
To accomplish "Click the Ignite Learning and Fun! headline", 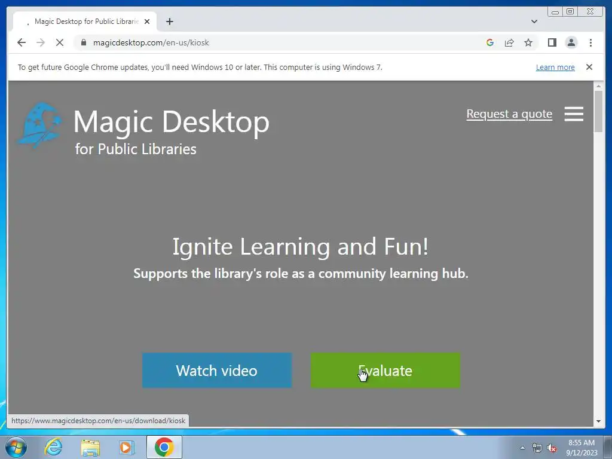I will tap(301, 247).
